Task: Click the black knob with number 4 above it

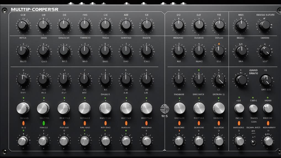Action: coord(64,79)
